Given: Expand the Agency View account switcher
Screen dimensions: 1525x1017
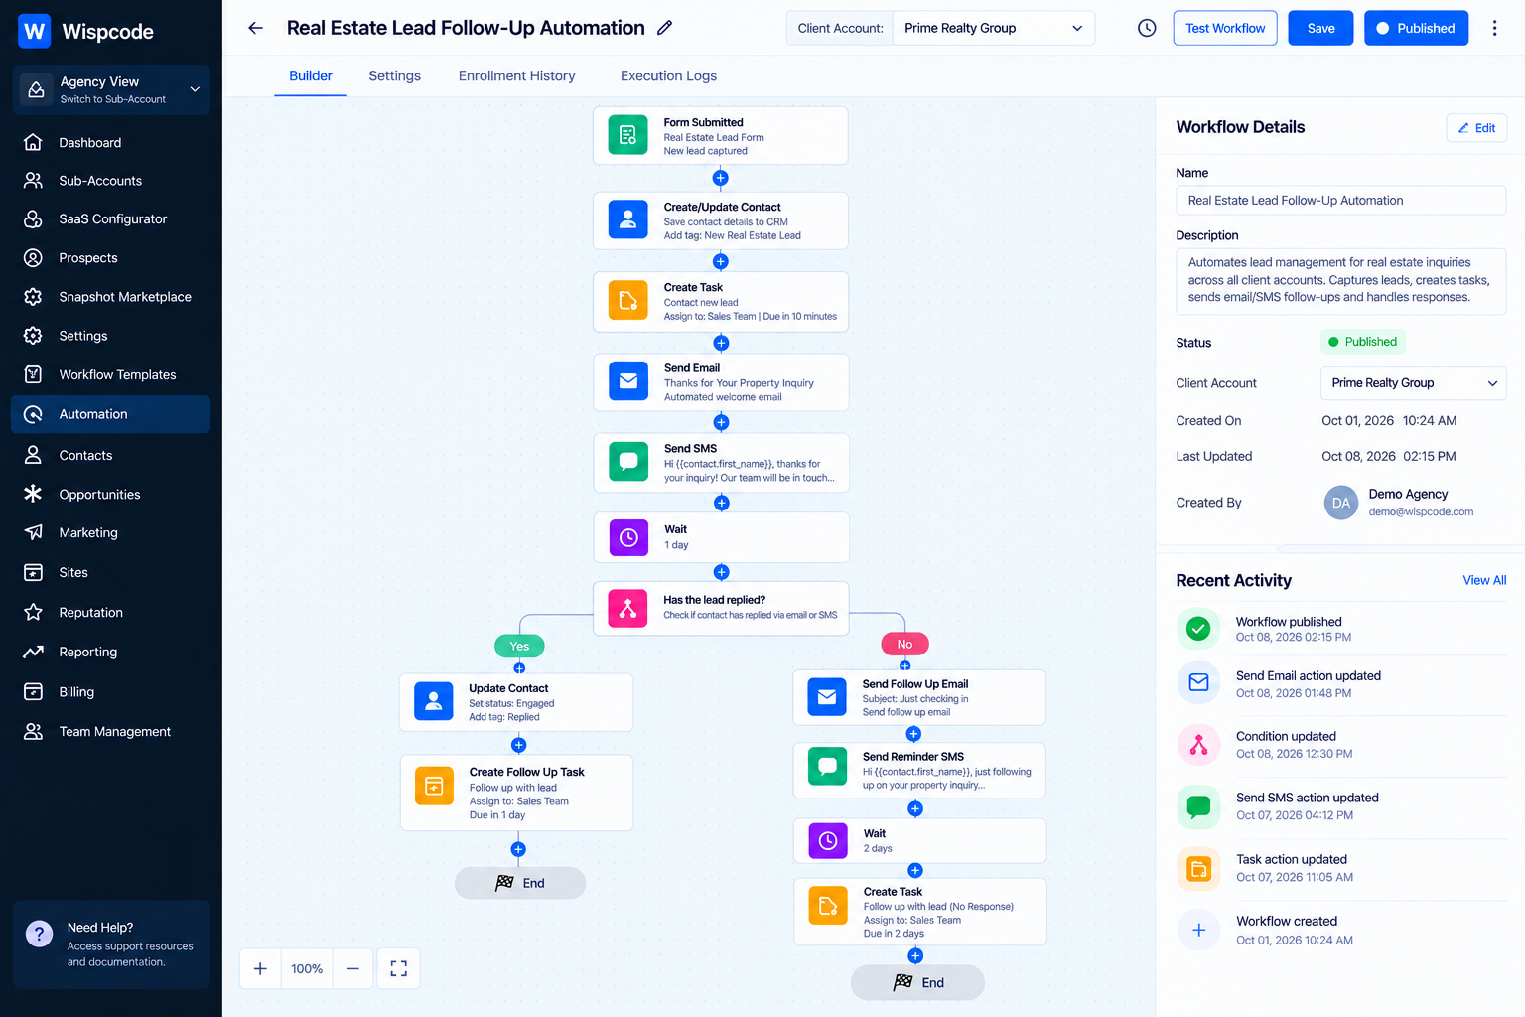Looking at the screenshot, I should tap(111, 89).
